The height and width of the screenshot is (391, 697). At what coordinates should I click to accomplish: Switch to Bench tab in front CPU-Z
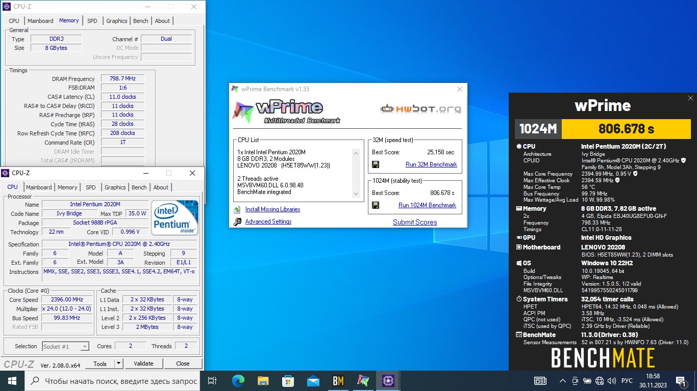[139, 187]
